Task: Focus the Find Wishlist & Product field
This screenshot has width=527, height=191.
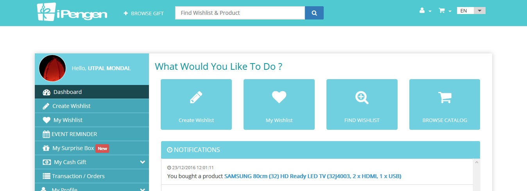Action: point(240,13)
